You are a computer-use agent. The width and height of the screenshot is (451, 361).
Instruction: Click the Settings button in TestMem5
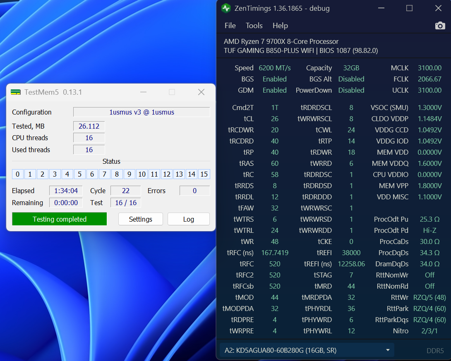141,219
